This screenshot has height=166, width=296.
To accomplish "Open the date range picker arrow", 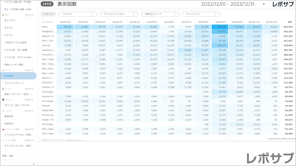I will pos(264,4).
